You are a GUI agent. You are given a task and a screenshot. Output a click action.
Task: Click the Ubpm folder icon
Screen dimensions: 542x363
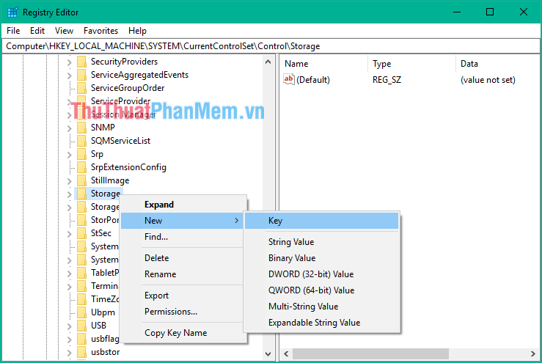tap(82, 312)
